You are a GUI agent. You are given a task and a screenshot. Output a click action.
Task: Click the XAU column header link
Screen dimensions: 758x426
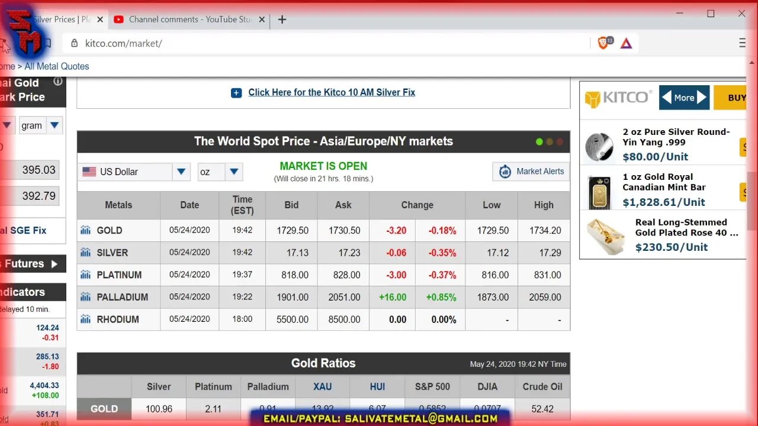coord(323,386)
